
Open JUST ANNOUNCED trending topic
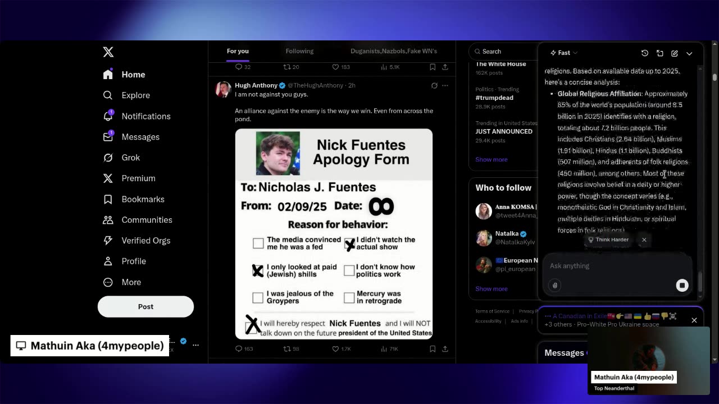[503, 131]
